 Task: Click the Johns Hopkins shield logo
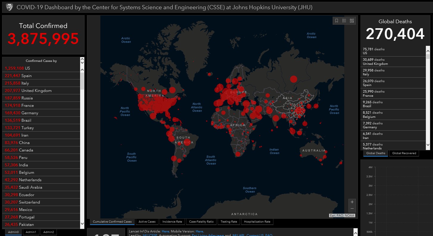pos(10,7)
